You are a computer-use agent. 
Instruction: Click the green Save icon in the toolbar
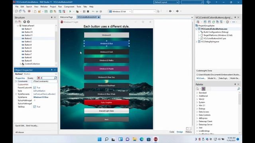[x=46, y=12]
